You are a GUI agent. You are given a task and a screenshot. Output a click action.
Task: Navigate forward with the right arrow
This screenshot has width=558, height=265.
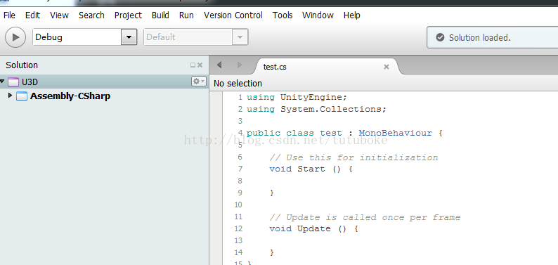tap(240, 65)
